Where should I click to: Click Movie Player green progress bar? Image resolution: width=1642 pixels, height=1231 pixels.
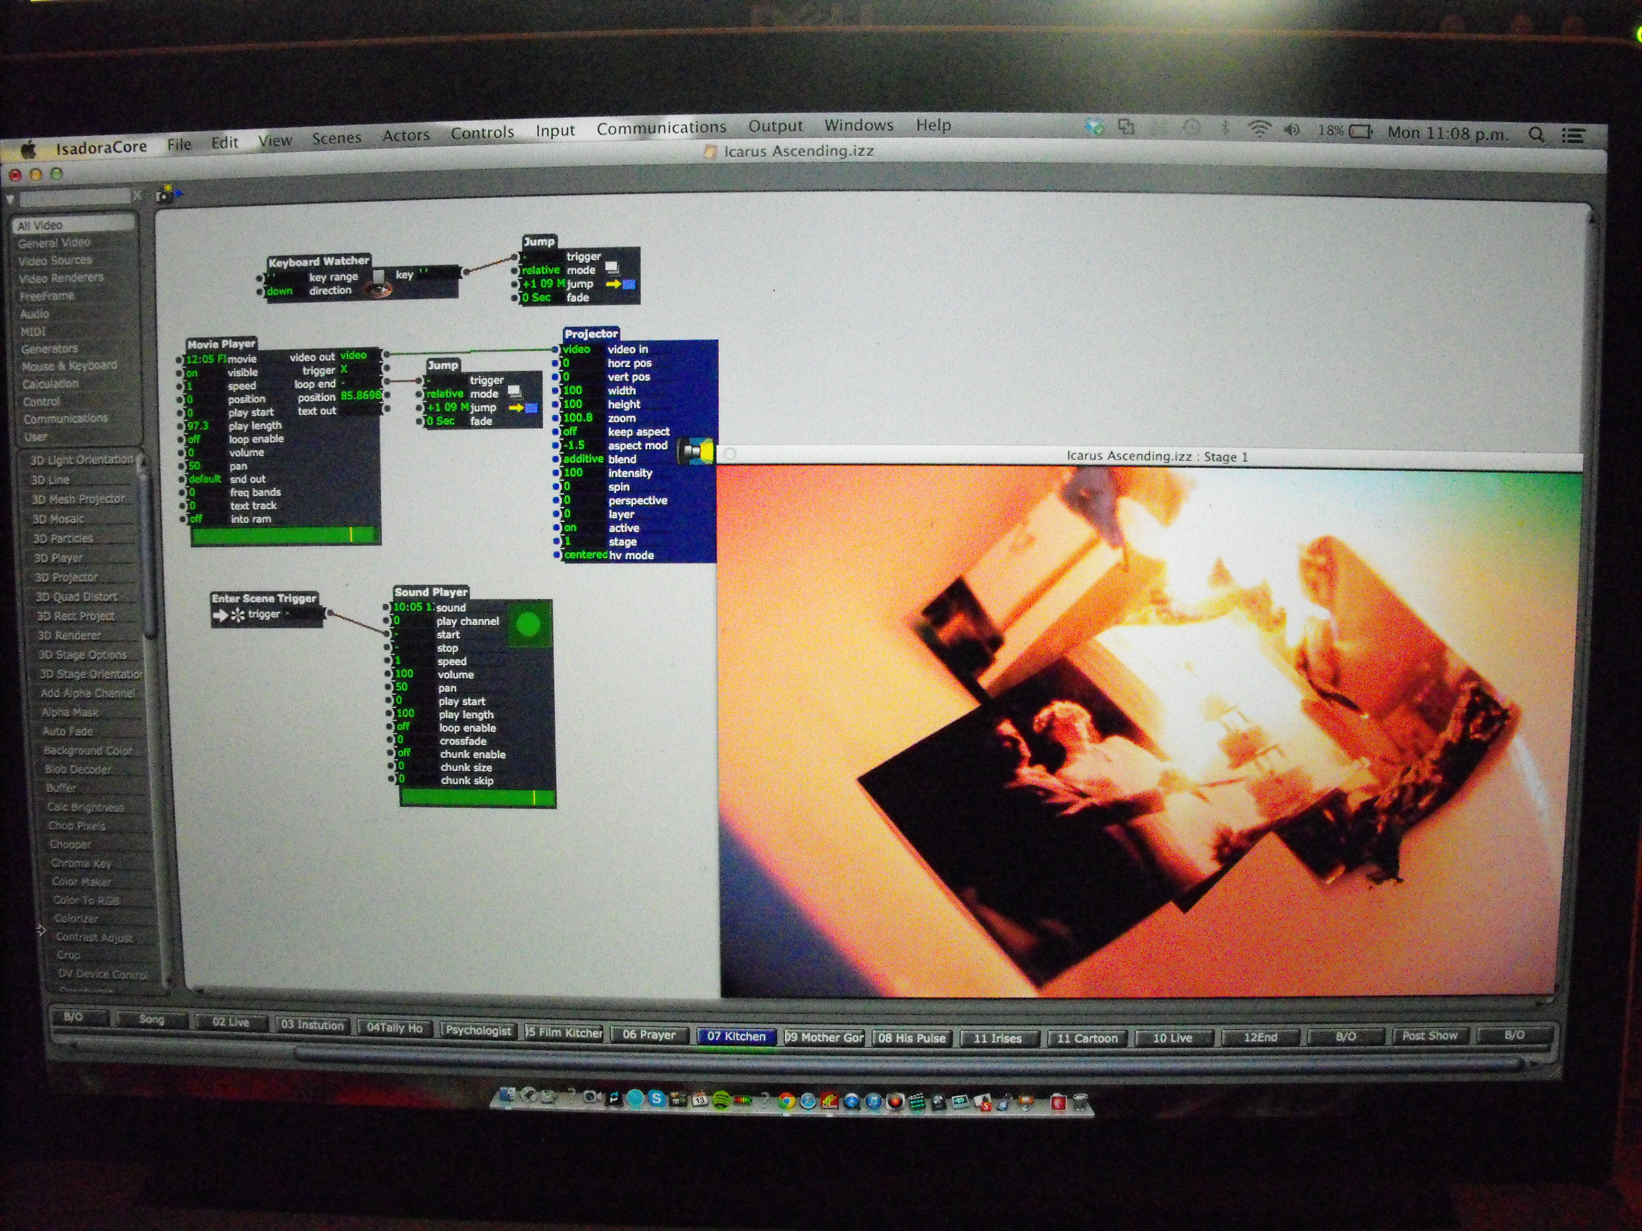[285, 535]
